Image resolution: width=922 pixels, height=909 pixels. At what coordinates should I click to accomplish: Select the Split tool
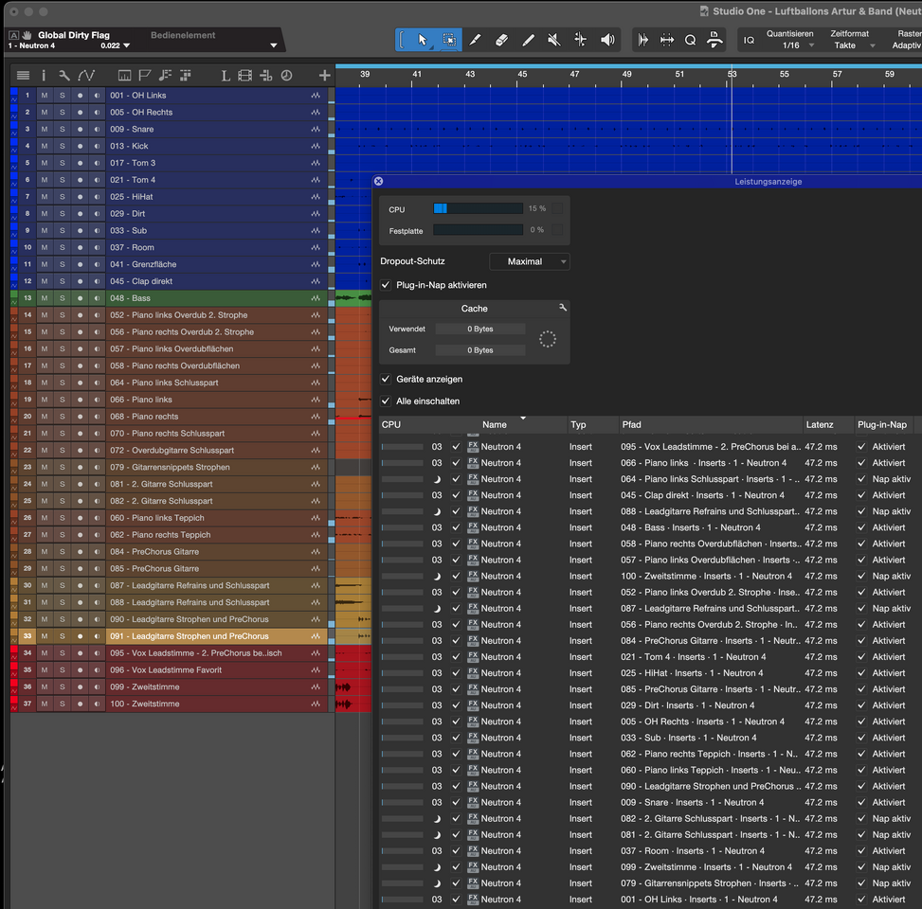coord(475,40)
